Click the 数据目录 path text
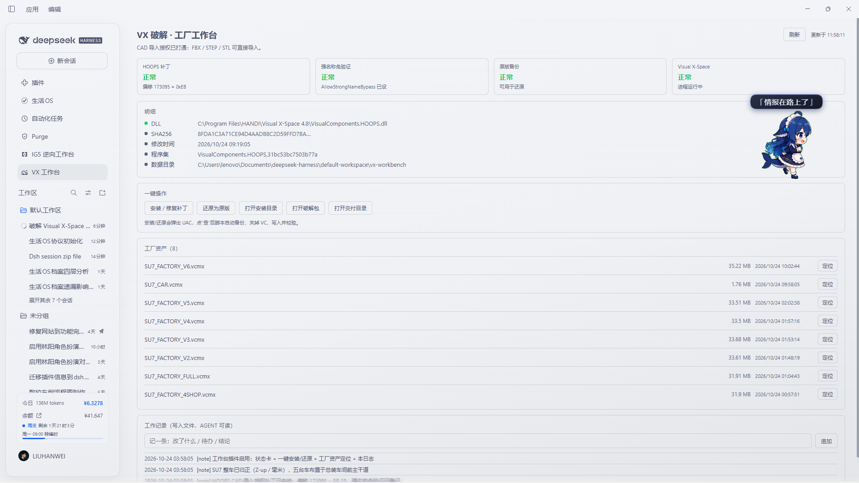Screen dimensions: 859x483 [302, 165]
